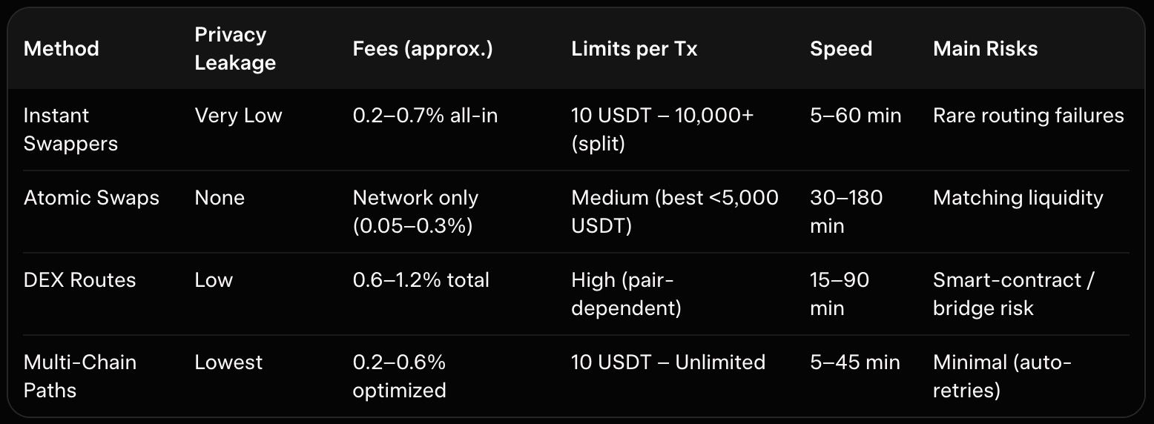Click the Network only (0.05–0.3%) cell
The height and width of the screenshot is (424, 1154).
click(415, 211)
